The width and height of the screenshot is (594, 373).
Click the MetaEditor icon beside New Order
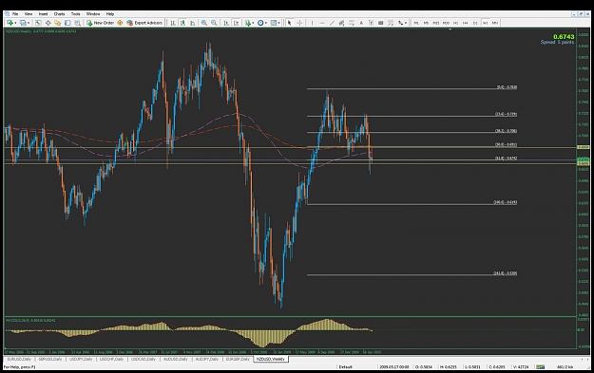[120, 23]
